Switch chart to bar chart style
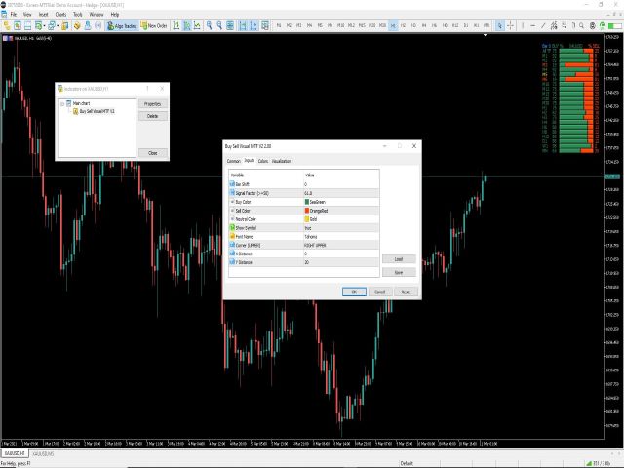This screenshot has width=624, height=468. (x=176, y=26)
